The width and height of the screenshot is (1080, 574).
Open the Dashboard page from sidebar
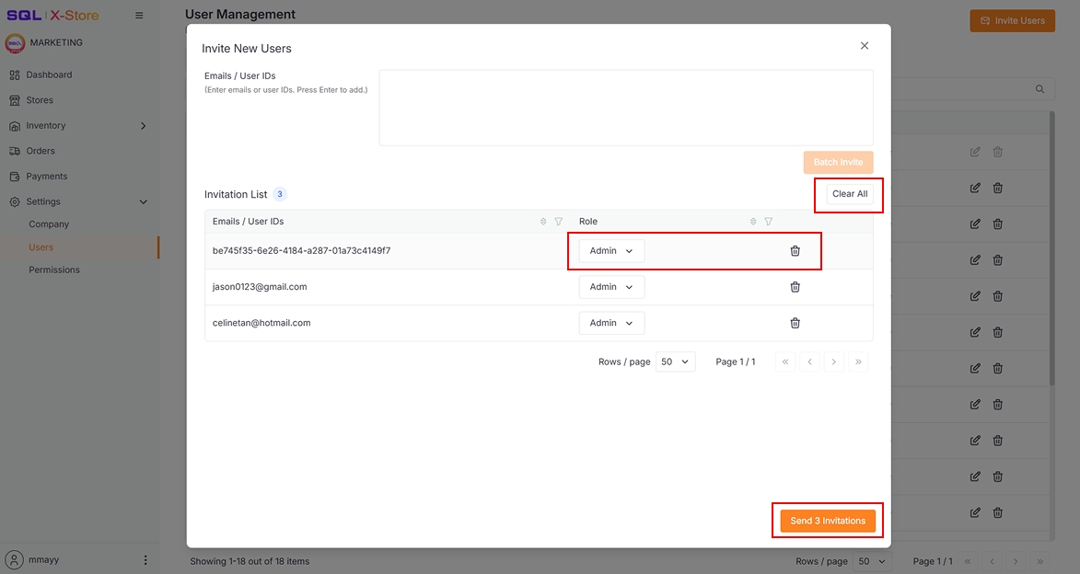49,75
